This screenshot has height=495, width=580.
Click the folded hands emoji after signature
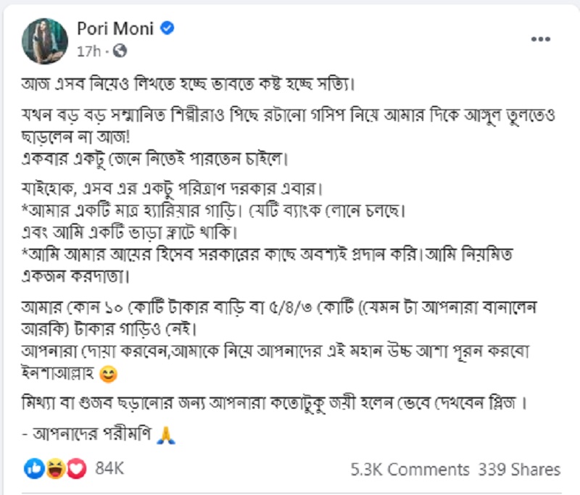(x=166, y=435)
